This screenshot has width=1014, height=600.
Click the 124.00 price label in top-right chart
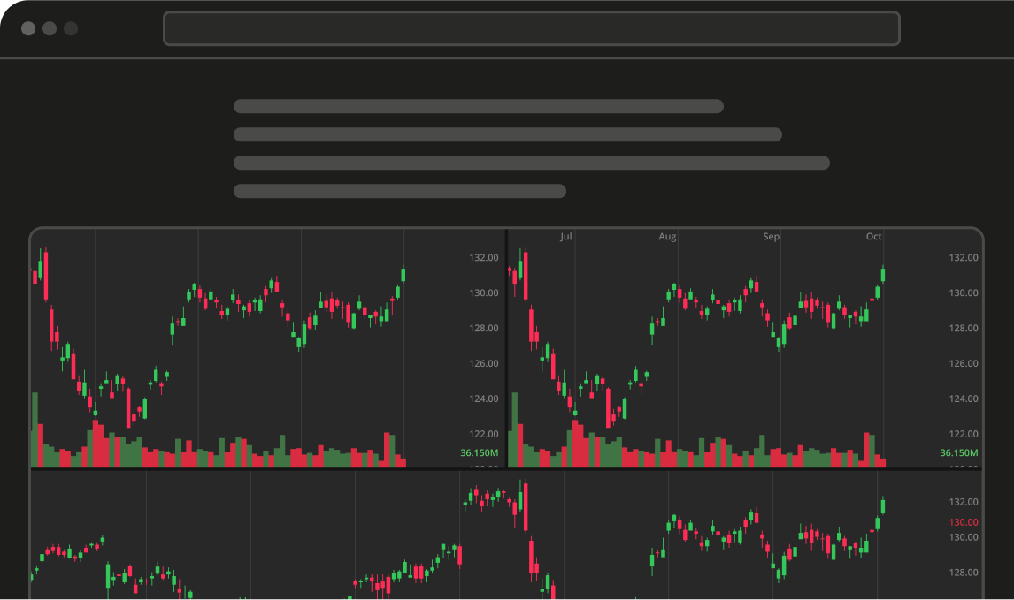click(964, 399)
